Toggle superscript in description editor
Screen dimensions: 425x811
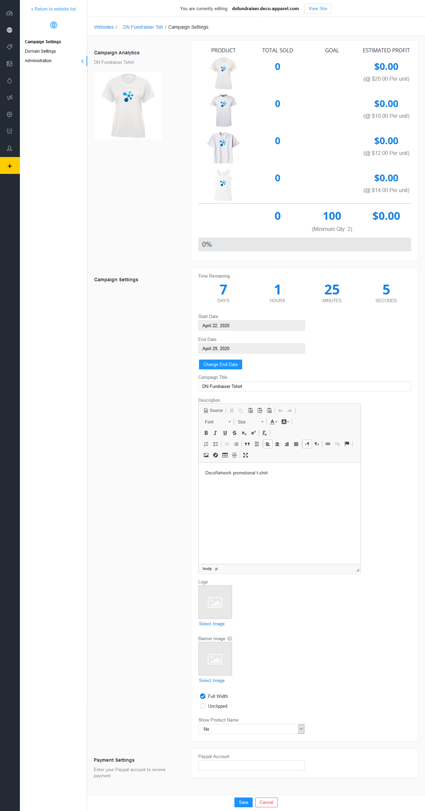point(253,433)
